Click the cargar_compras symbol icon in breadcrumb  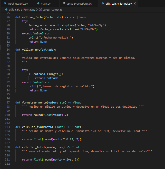pos(40,10)
